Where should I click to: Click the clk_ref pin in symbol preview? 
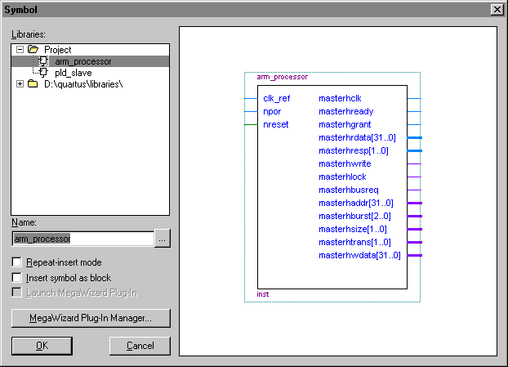[276, 98]
